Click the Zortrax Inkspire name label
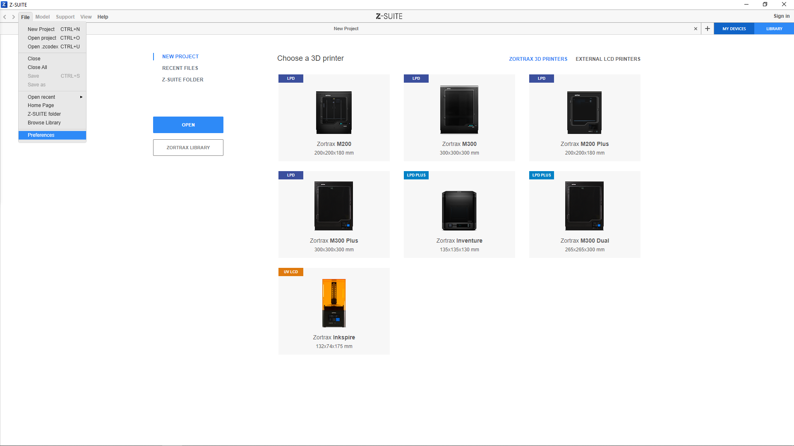This screenshot has width=794, height=446. pos(334,337)
